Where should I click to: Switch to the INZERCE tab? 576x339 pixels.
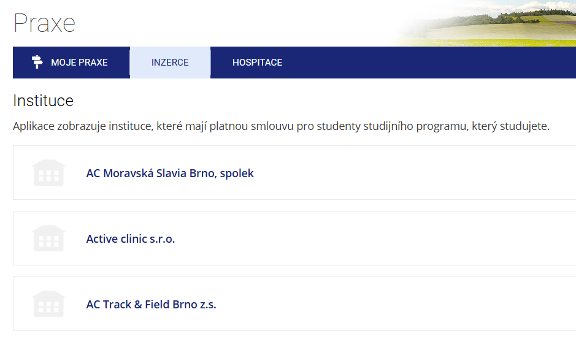tap(170, 63)
